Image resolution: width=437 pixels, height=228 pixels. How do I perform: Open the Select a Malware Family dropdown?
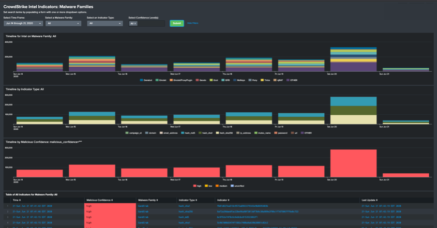click(x=63, y=23)
